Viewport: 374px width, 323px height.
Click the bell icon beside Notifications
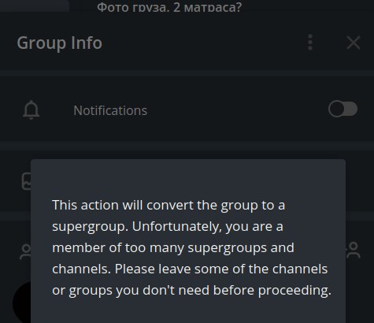[31, 110]
